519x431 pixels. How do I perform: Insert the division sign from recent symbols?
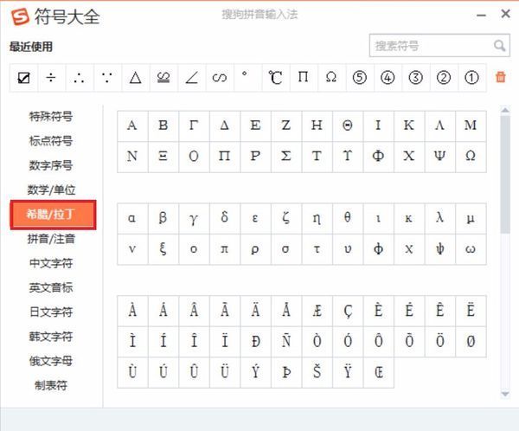click(51, 78)
